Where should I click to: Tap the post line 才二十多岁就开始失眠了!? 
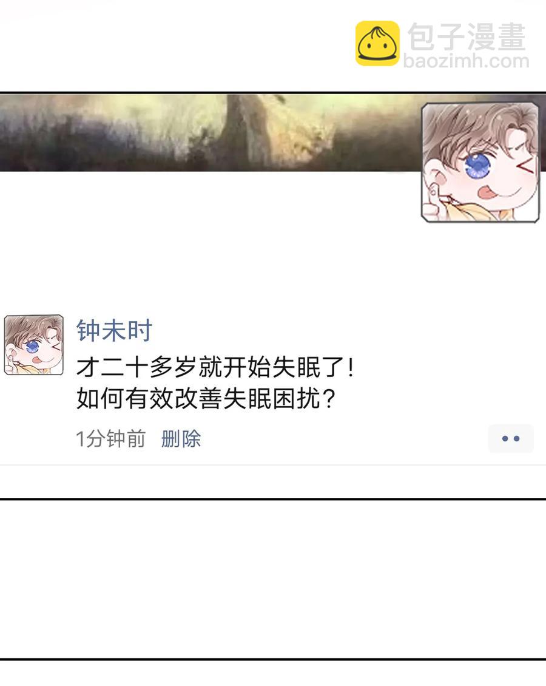pos(215,367)
